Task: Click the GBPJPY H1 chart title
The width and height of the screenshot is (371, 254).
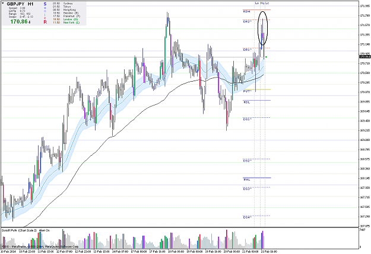Action: (20, 4)
